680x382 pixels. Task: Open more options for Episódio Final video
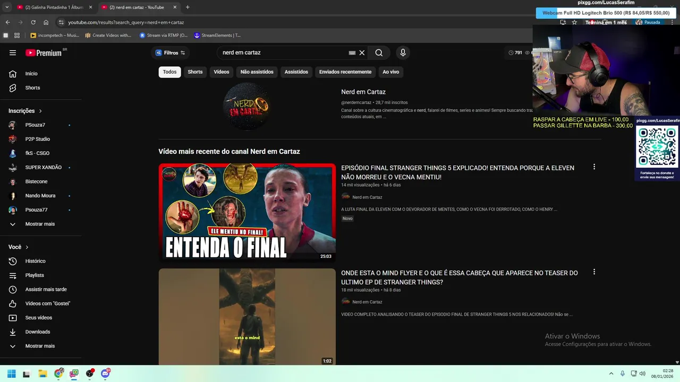(x=594, y=167)
